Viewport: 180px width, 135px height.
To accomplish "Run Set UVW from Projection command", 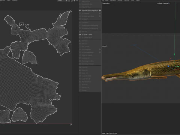I will [90, 10].
